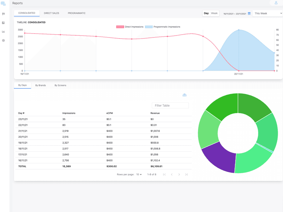Screen dimensions: 283x212
Task: Open the settings gear in sidebar
Action: coord(4,41)
